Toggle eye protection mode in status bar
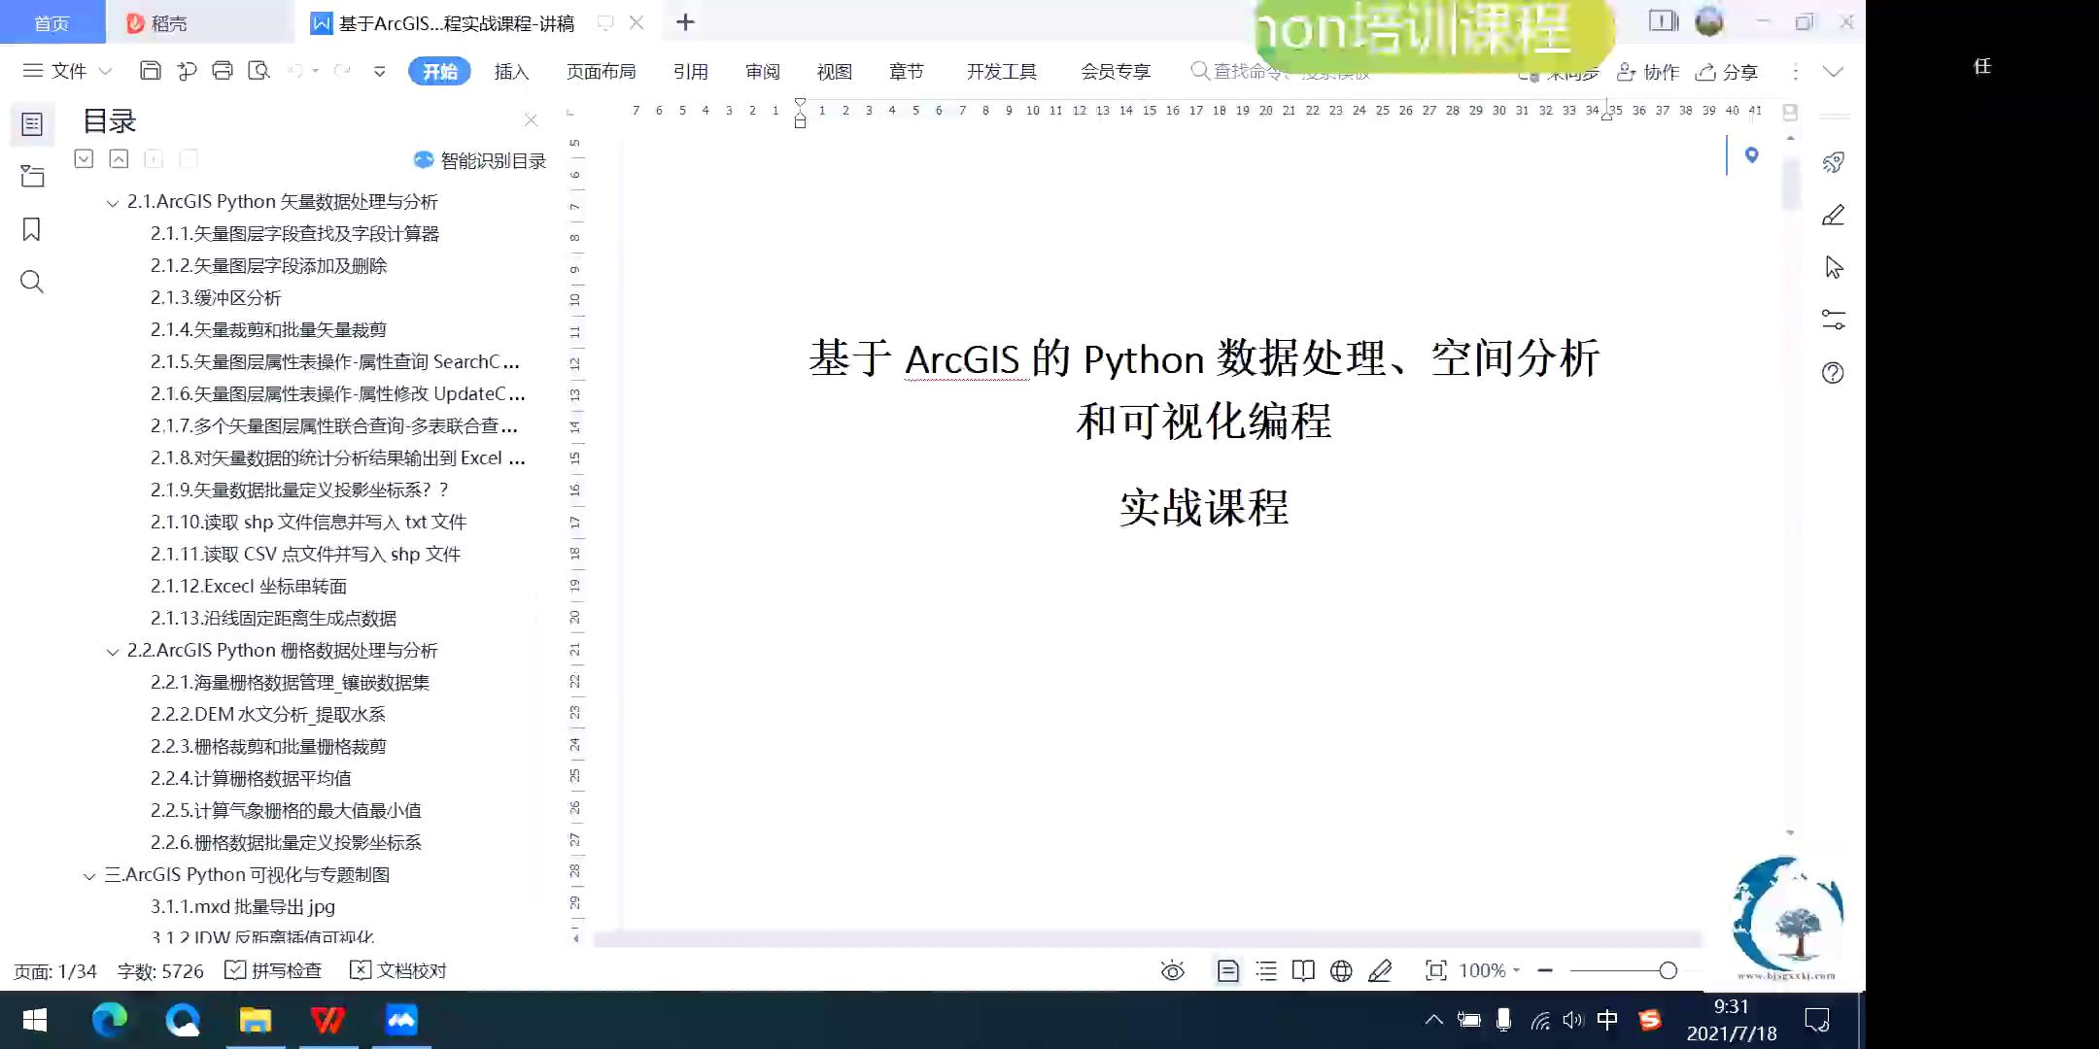2099x1049 pixels. coord(1173,970)
